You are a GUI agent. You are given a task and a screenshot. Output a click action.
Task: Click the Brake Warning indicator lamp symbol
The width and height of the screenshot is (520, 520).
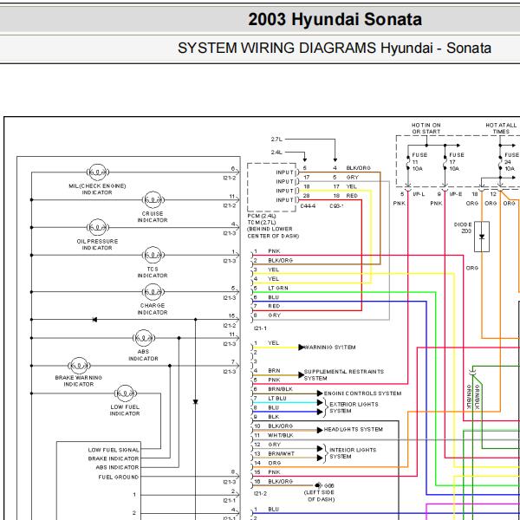(79, 366)
